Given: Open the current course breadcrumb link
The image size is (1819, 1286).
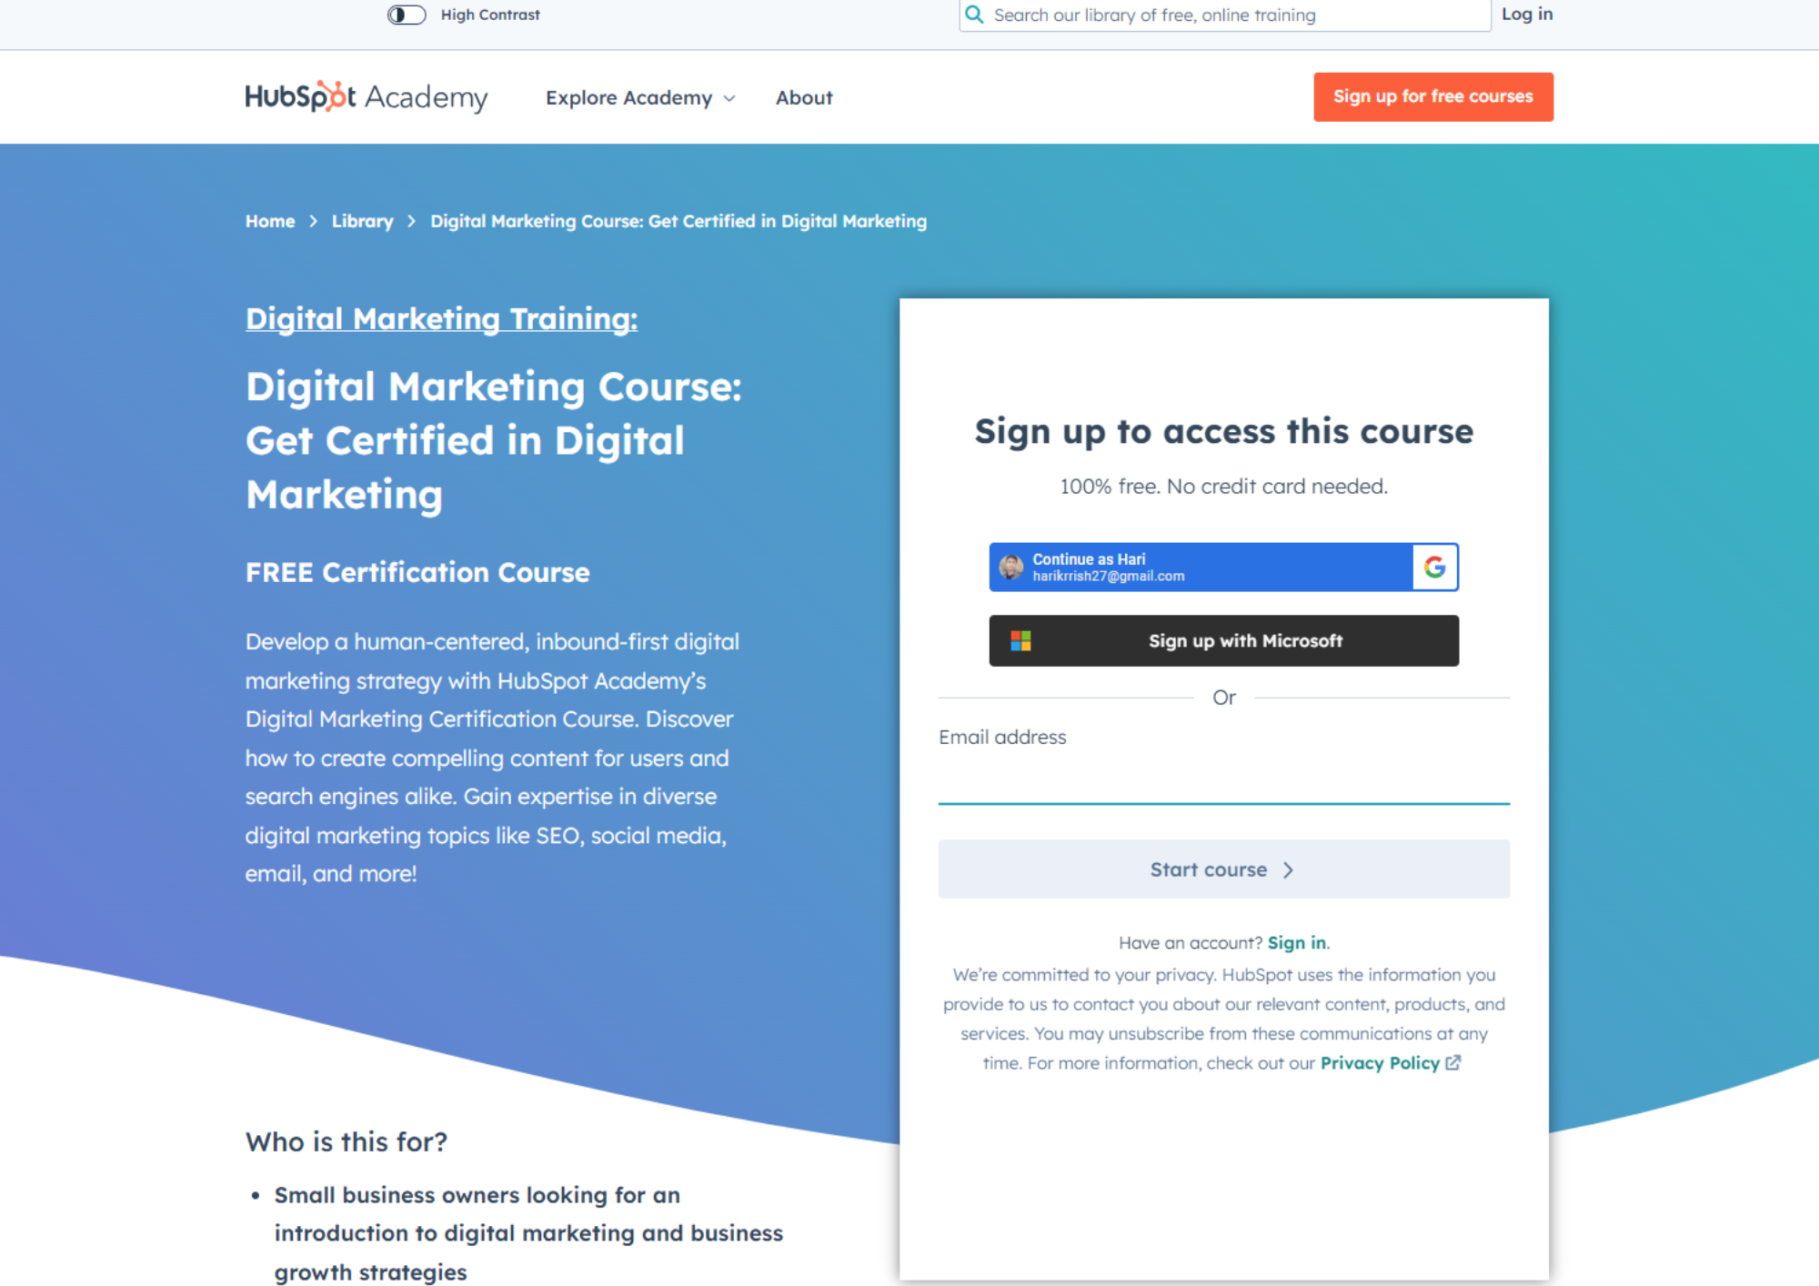Looking at the screenshot, I should coord(678,221).
